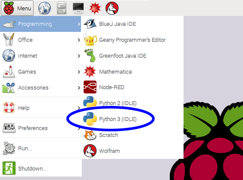
Task: Open Wolfram from the taskbar wolf icon
Action: [112, 8]
